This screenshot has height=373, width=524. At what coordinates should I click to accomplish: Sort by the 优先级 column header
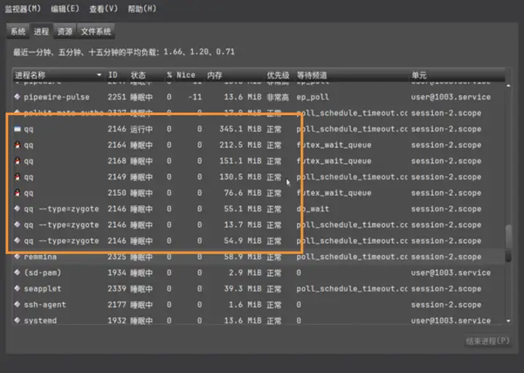pos(278,74)
